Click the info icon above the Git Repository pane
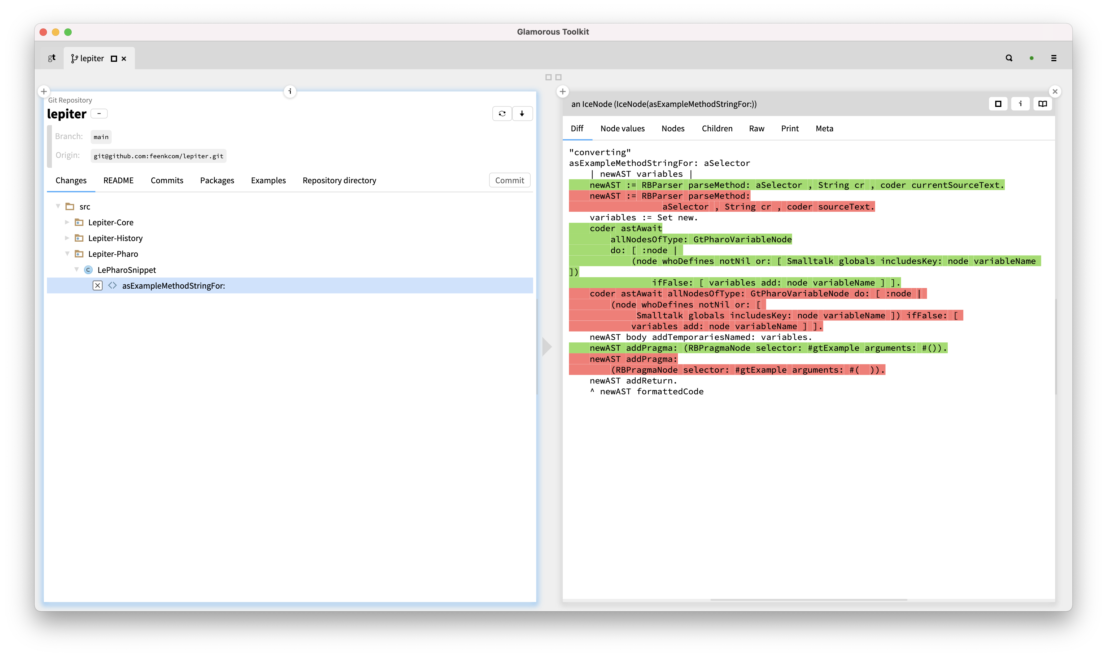 coord(290,91)
